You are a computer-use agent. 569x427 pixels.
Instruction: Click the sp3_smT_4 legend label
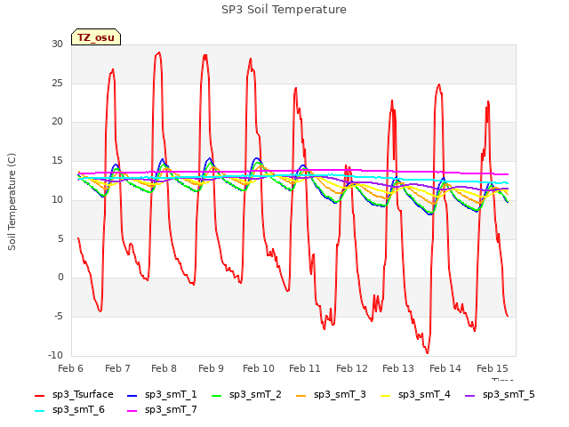click(424, 394)
